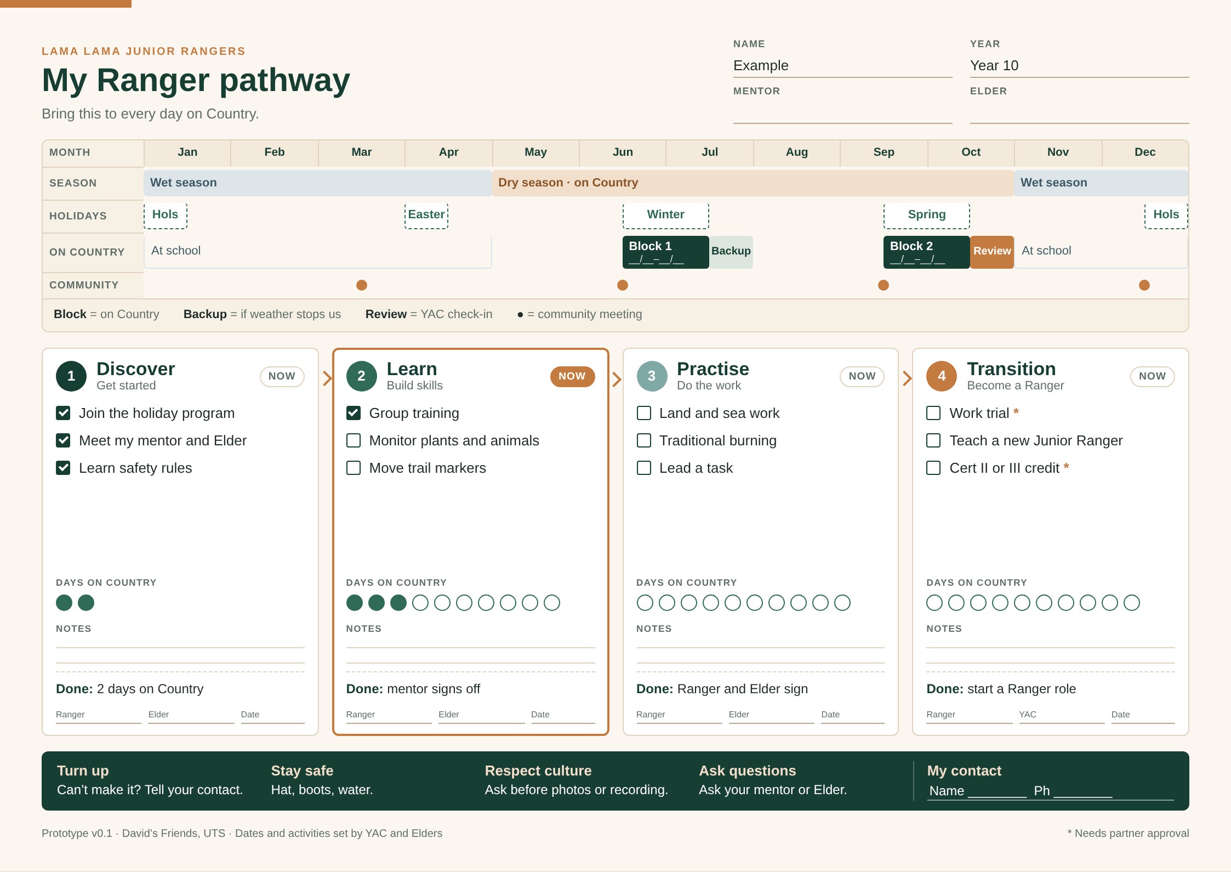Select the December community meeting dot
1231x872 pixels.
click(x=1144, y=285)
